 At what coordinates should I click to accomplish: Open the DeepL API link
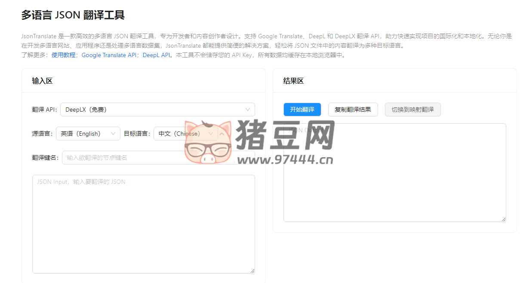[x=156, y=55]
